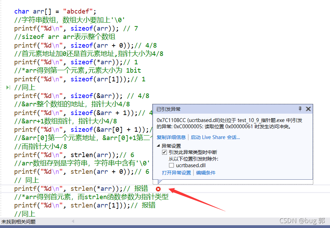
Task: Click the line containing strlen(arr[1])
Action: pyautogui.click(x=85, y=205)
